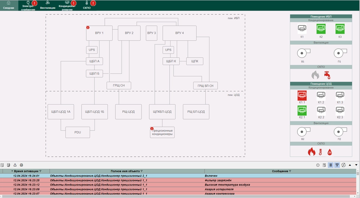This screenshot has height=198, width=360.
Task: Click the print icon in the alarm toolbar
Action: 22,165
